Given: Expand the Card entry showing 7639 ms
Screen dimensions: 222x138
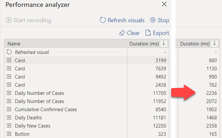Looking at the screenshot, I should click(x=9, y=68).
